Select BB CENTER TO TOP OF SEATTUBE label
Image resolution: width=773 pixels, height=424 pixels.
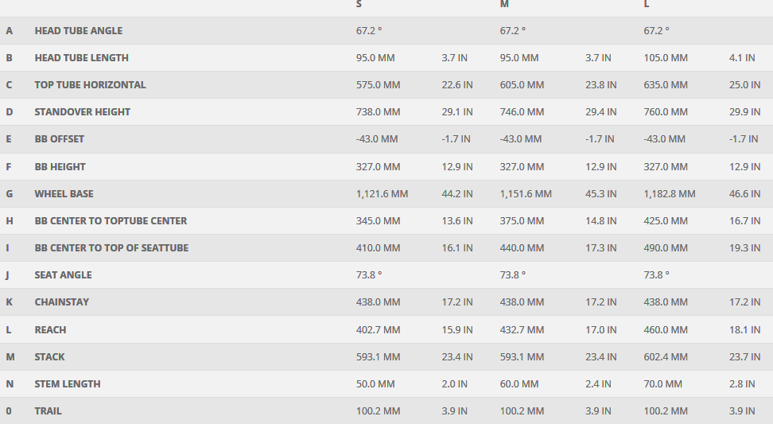111,248
